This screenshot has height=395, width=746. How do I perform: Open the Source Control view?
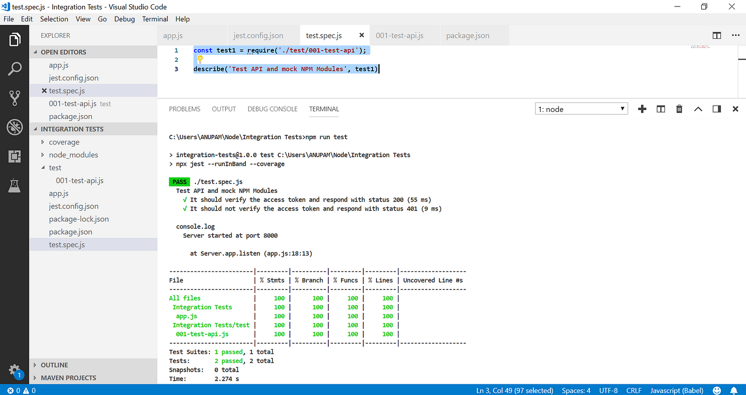tap(14, 98)
